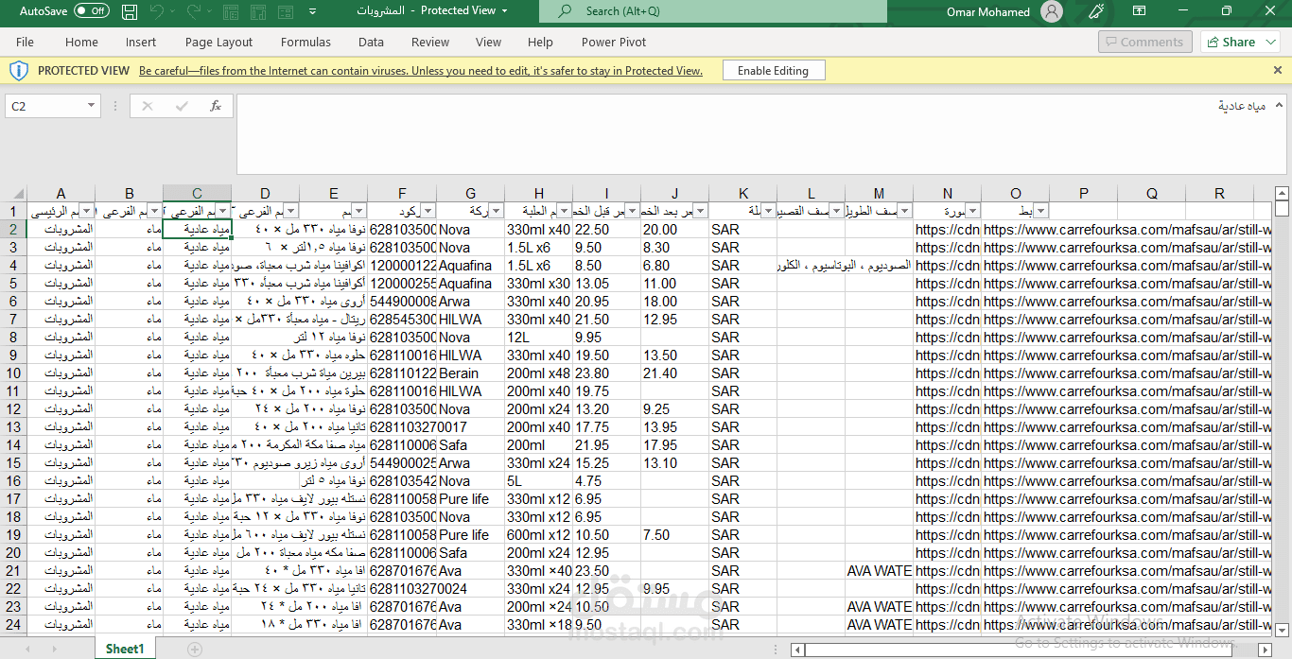Click the Enter checkmark formula bar icon
Image resolution: width=1292 pixels, height=659 pixels.
(182, 106)
